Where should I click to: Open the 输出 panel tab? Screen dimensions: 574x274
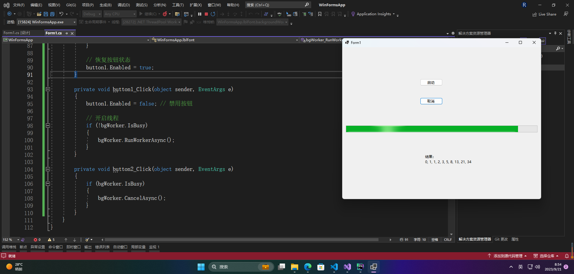coord(88,247)
